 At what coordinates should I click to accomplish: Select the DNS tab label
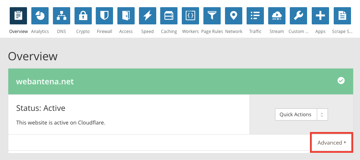62,32
